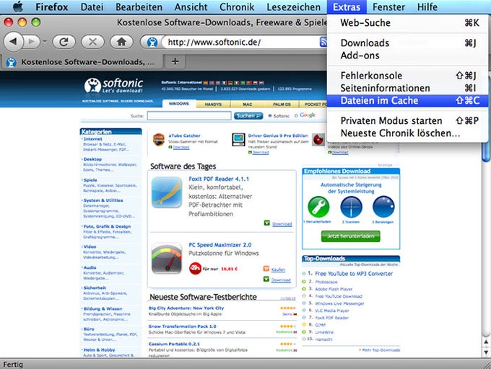Open PC Speed Maximizer 2.0 link

coord(220,245)
